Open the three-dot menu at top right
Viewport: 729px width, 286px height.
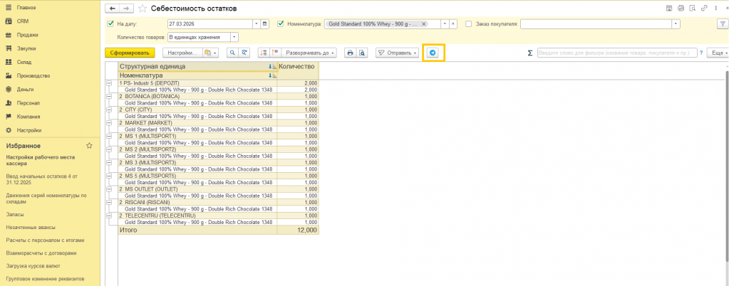(x=715, y=8)
